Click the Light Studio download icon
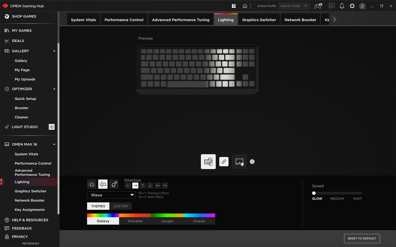396x247 pixels. click(x=51, y=127)
